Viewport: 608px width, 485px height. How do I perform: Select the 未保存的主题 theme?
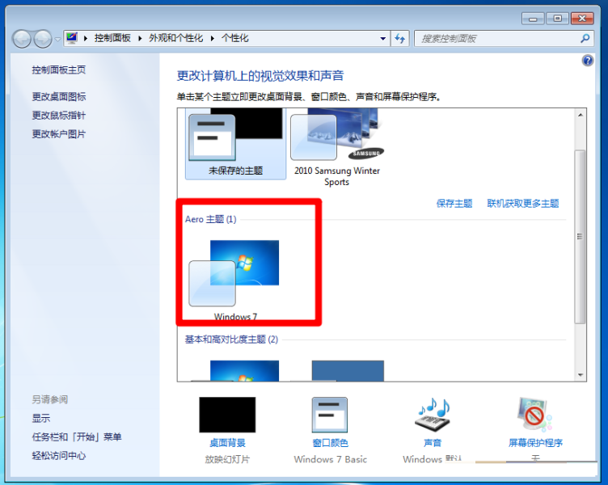tap(236, 143)
